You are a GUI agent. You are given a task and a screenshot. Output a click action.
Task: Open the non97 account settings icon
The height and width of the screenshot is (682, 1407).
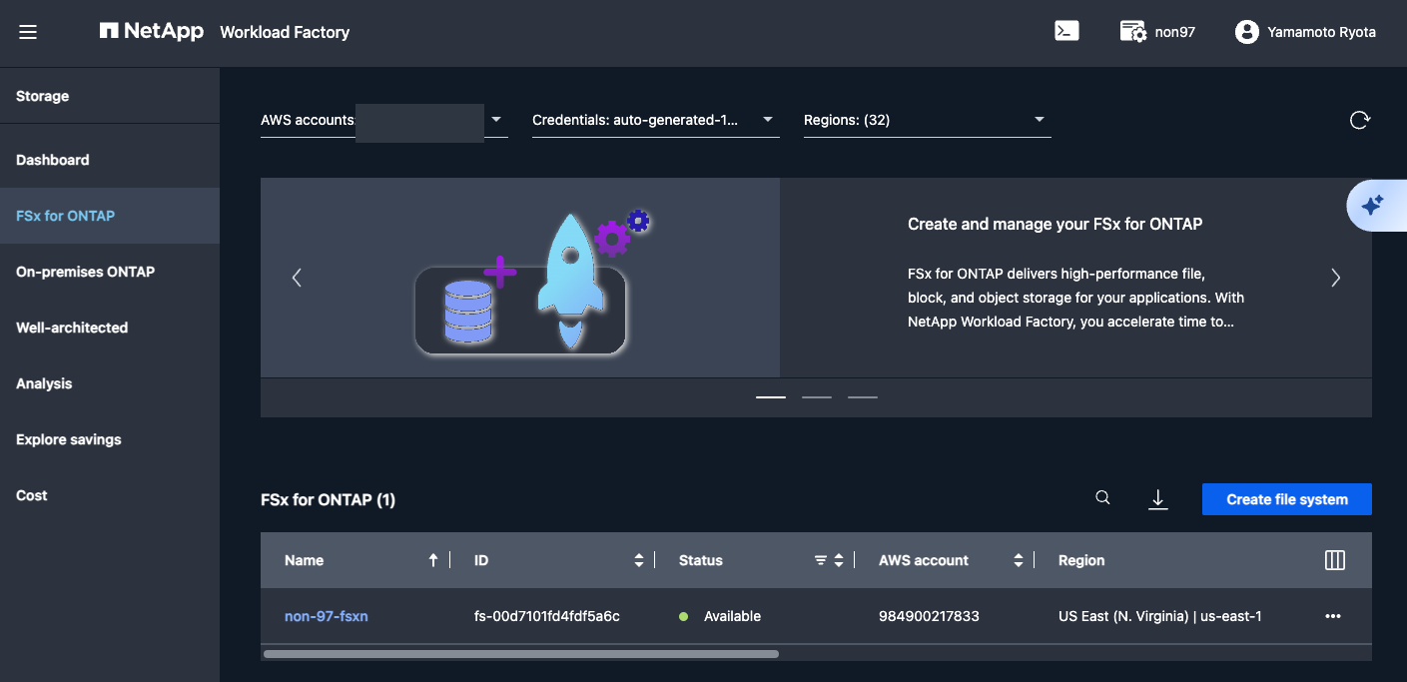coord(1132,31)
